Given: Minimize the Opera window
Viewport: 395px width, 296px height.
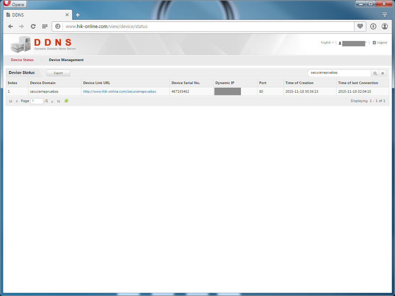Looking at the screenshot, I should coord(361,4).
